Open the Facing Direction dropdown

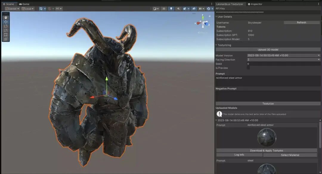(284, 60)
